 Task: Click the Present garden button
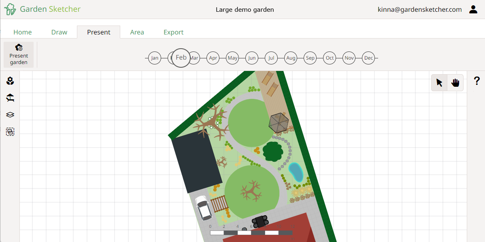click(x=19, y=55)
